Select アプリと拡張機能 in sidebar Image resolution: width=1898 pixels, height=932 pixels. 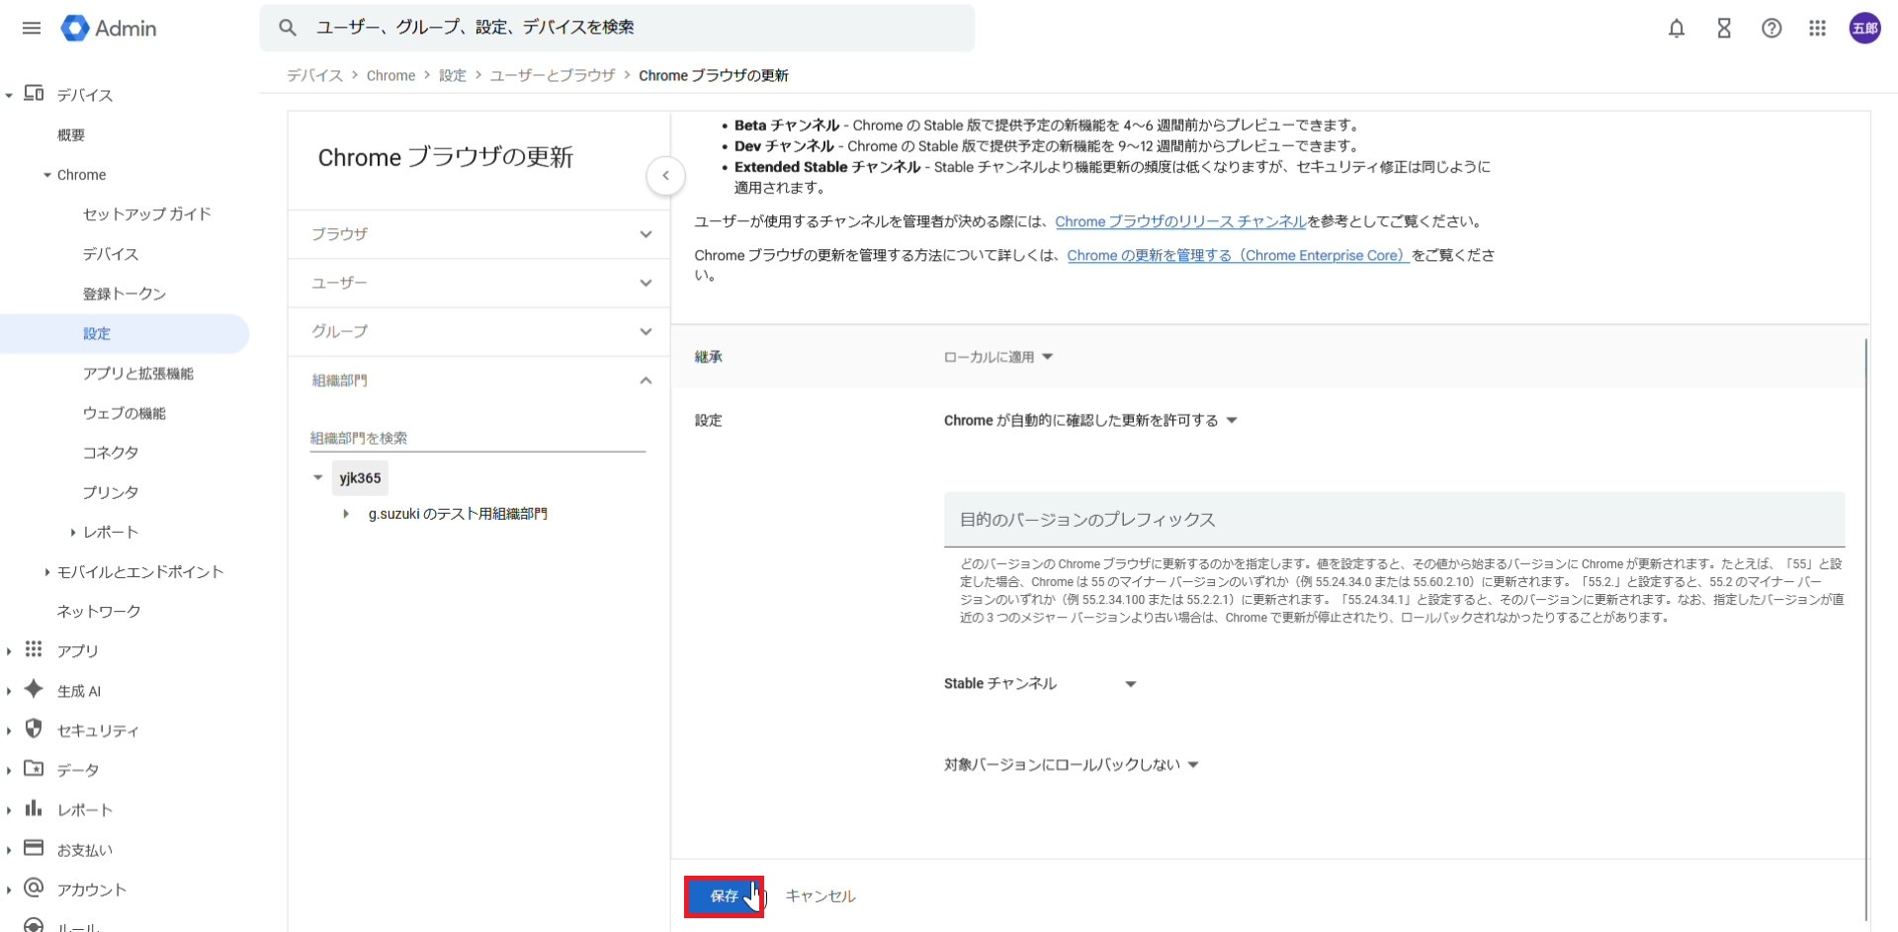click(137, 374)
